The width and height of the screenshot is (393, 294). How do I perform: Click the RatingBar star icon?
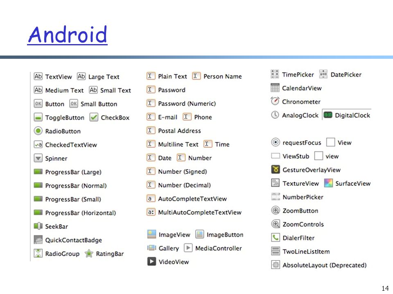point(89,254)
